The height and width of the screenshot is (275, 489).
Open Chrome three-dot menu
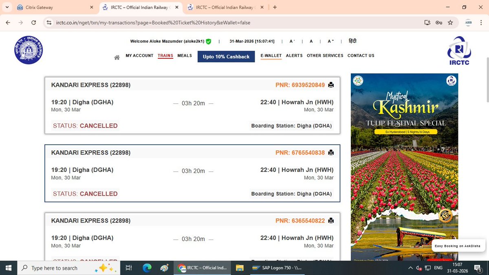(x=481, y=22)
